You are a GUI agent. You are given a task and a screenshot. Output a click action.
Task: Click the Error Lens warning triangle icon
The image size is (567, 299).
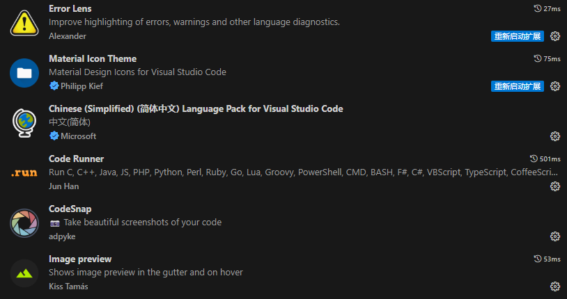click(x=24, y=22)
